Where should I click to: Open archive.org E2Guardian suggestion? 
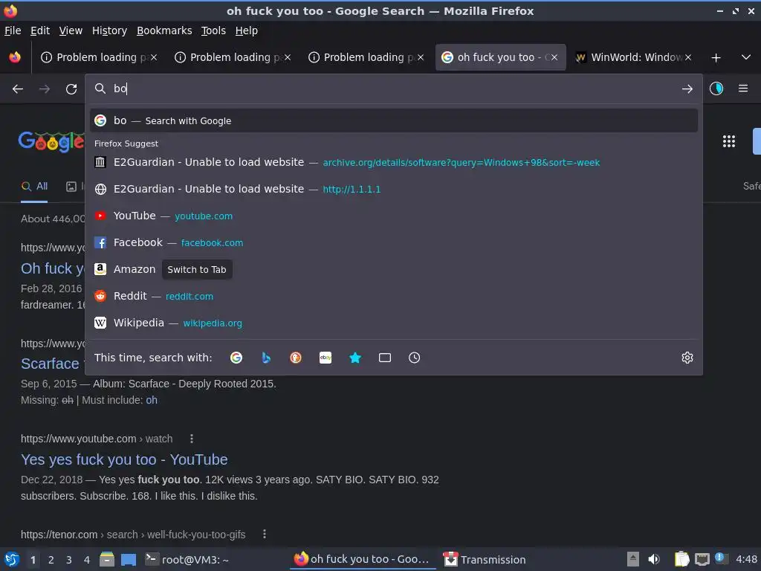(x=394, y=162)
